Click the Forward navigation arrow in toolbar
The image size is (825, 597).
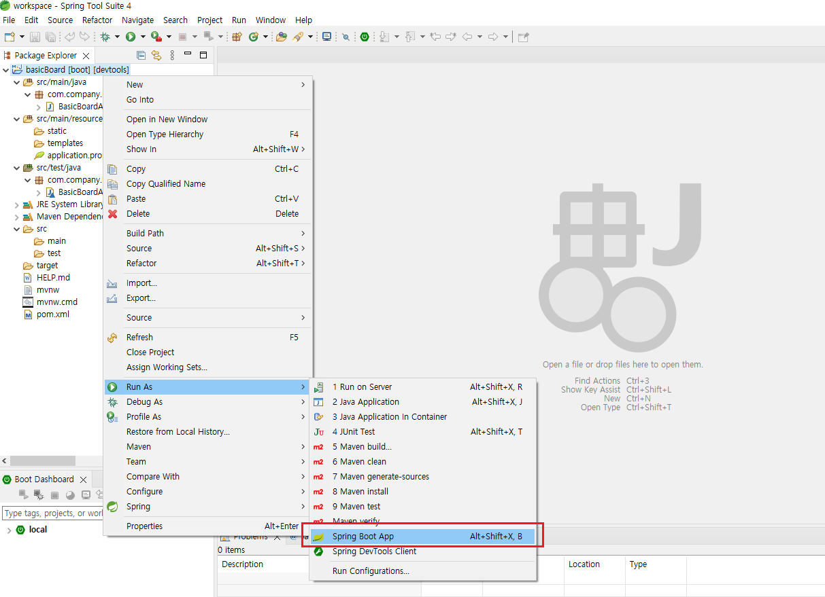[493, 37]
